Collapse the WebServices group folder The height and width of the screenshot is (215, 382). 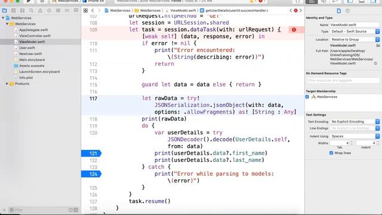[x=7, y=24]
